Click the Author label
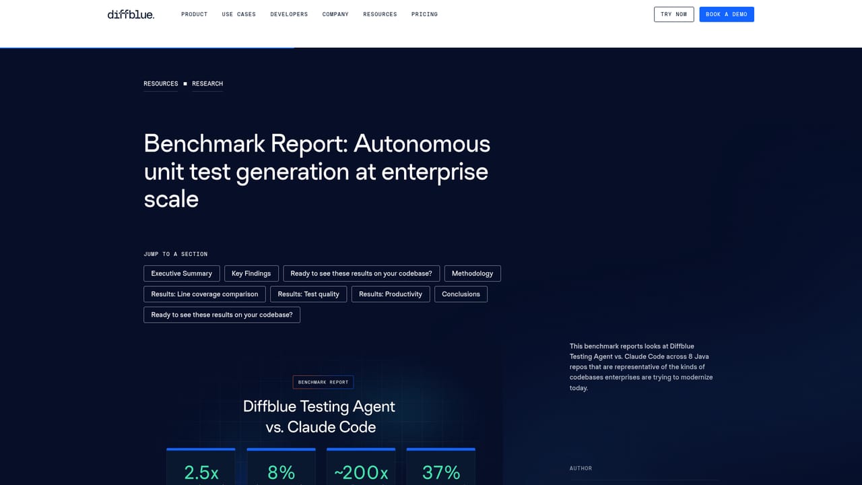 click(x=581, y=468)
